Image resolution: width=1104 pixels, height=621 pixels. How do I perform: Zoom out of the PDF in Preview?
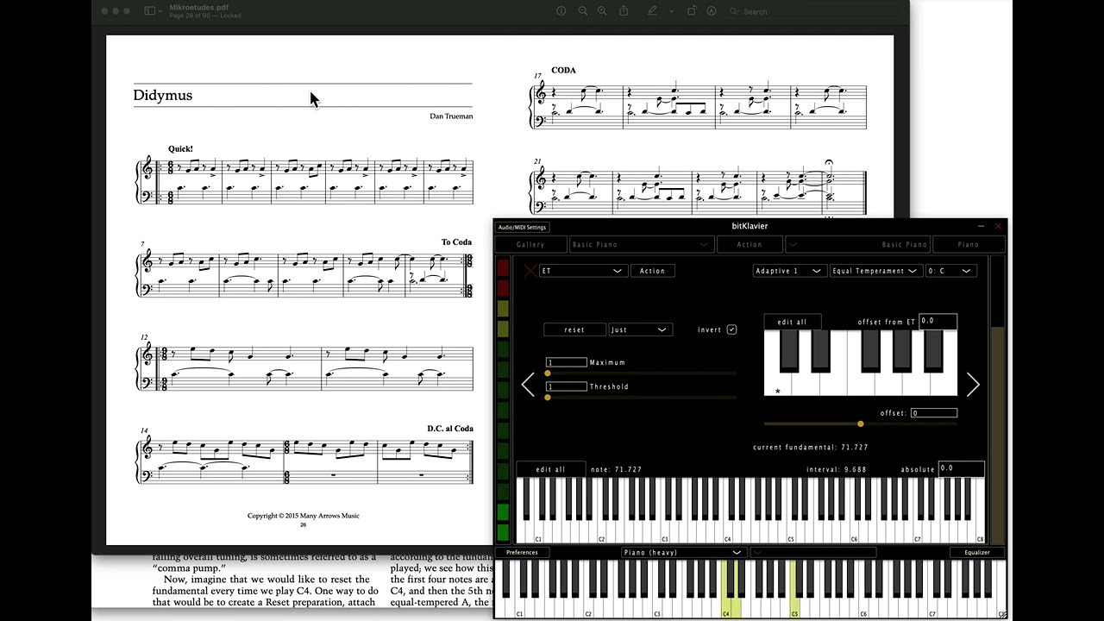point(583,11)
